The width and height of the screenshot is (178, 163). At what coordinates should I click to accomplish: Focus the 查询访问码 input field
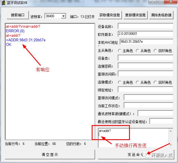145,74
